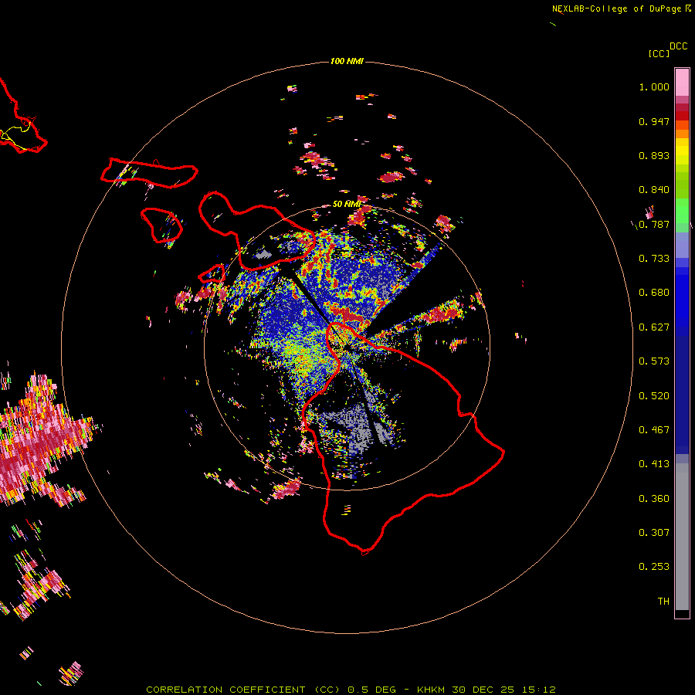Image resolution: width=695 pixels, height=695 pixels.
Task: Click the 0.787 scale value
Action: 654,224
